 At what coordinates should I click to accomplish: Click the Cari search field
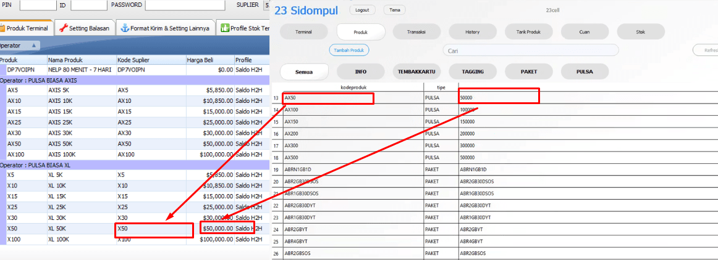530,51
